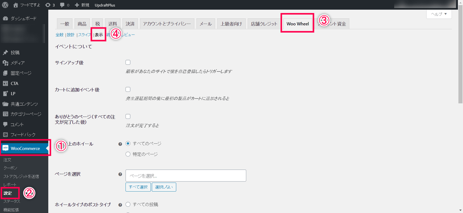463x213 pixels.
Task: Click the pages icon beside 固定ページ
Action: (5, 73)
